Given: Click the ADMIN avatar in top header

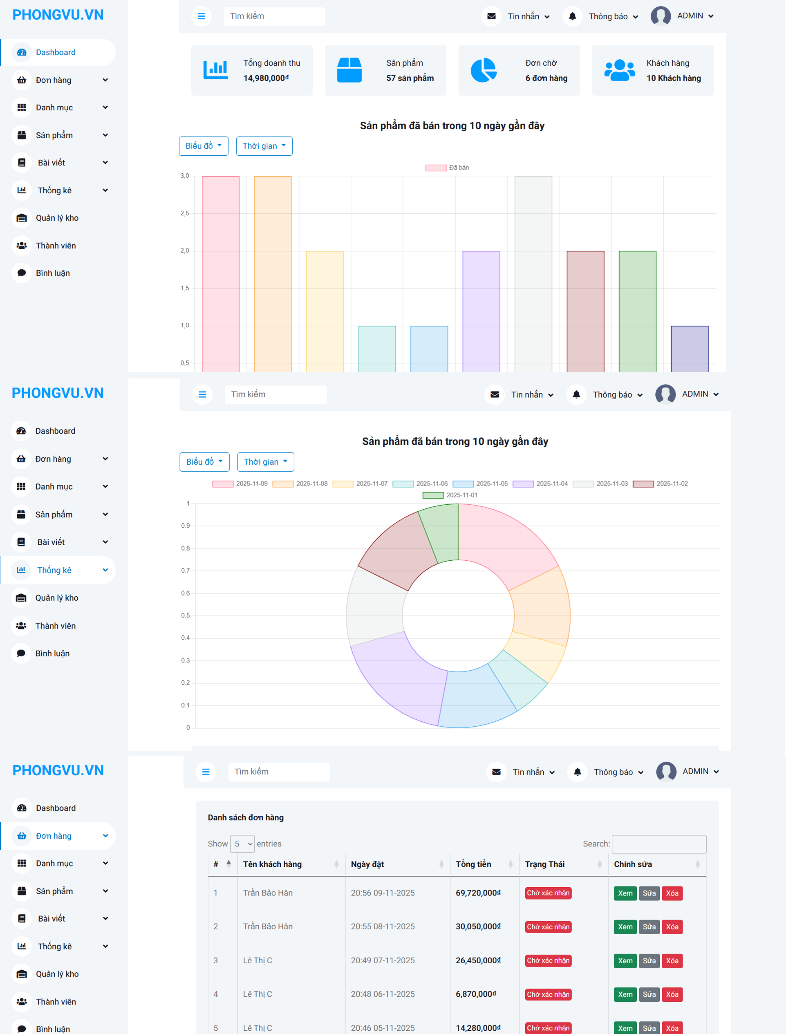Looking at the screenshot, I should [661, 16].
